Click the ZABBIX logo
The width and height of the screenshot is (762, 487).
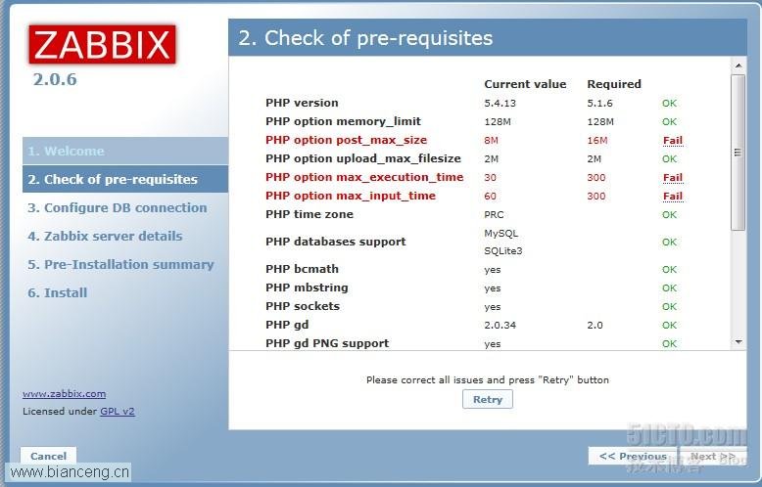(102, 45)
